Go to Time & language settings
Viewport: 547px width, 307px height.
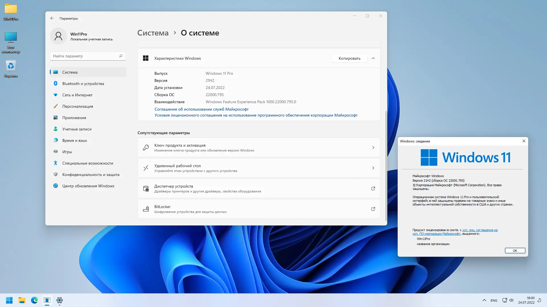point(75,140)
